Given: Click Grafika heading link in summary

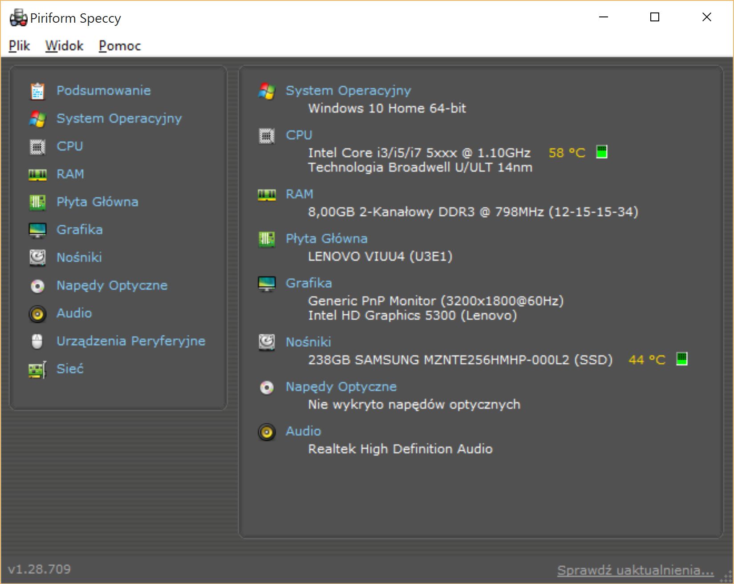Looking at the screenshot, I should click(308, 283).
